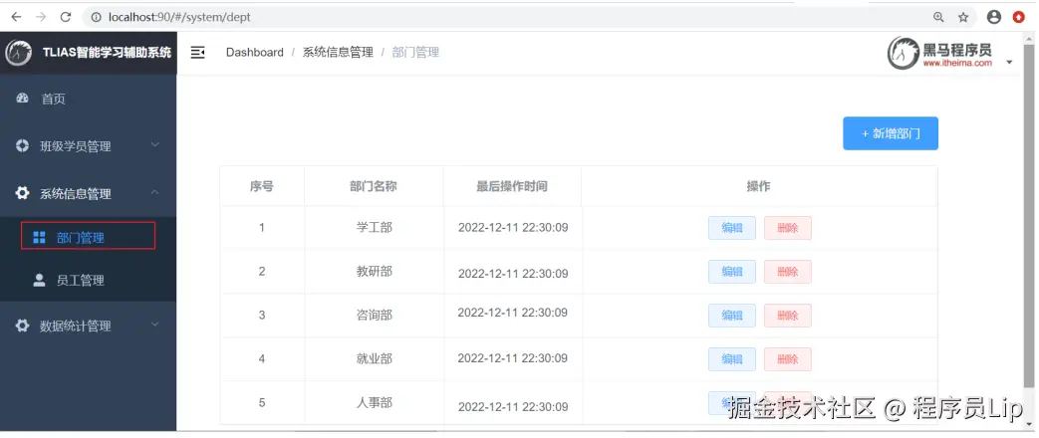Screen dimensions: 1039x438
Task: Open the 数据统计管理 menu
Action: 88,326
